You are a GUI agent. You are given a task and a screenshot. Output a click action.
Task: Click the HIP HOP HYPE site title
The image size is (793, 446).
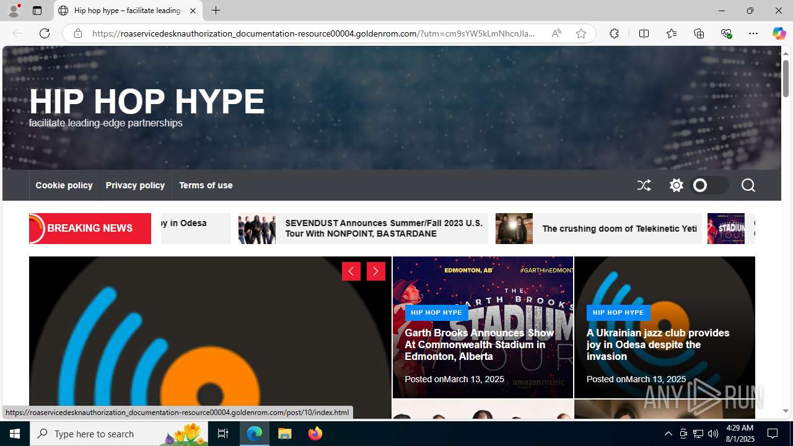coord(147,102)
